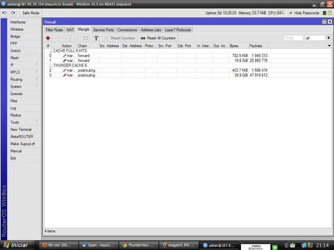Open the column chooser dropdown arrow
Screen dimensions: 334x250
click(x=329, y=46)
